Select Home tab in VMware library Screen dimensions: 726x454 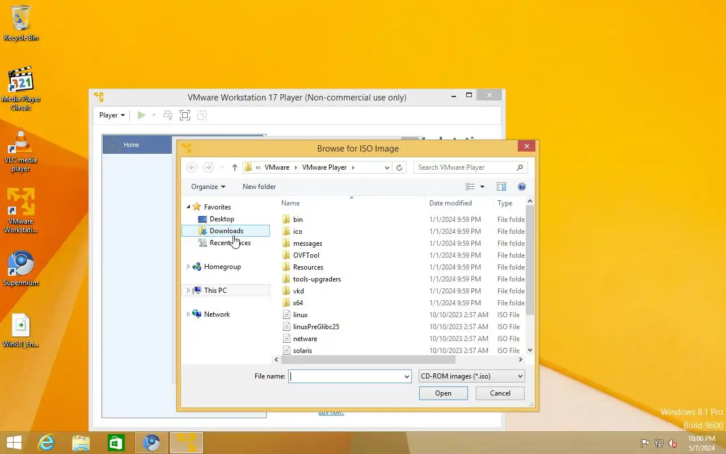click(x=137, y=145)
